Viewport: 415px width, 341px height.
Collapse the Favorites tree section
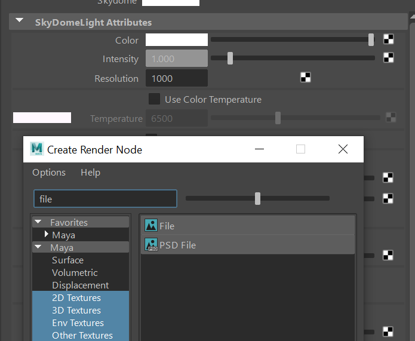38,222
